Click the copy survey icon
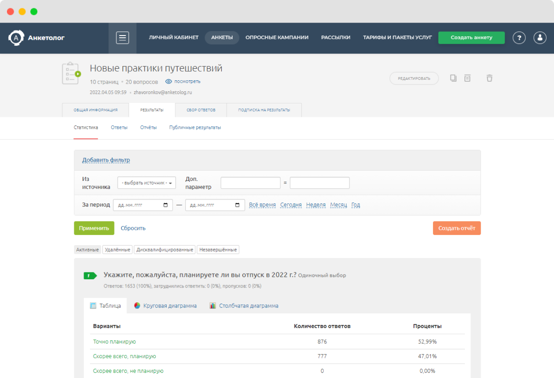Image resolution: width=554 pixels, height=378 pixels. coord(453,78)
